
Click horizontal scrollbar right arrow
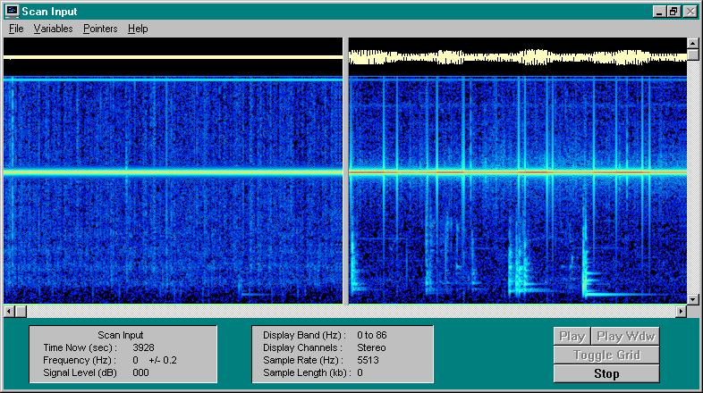pyautogui.click(x=681, y=311)
